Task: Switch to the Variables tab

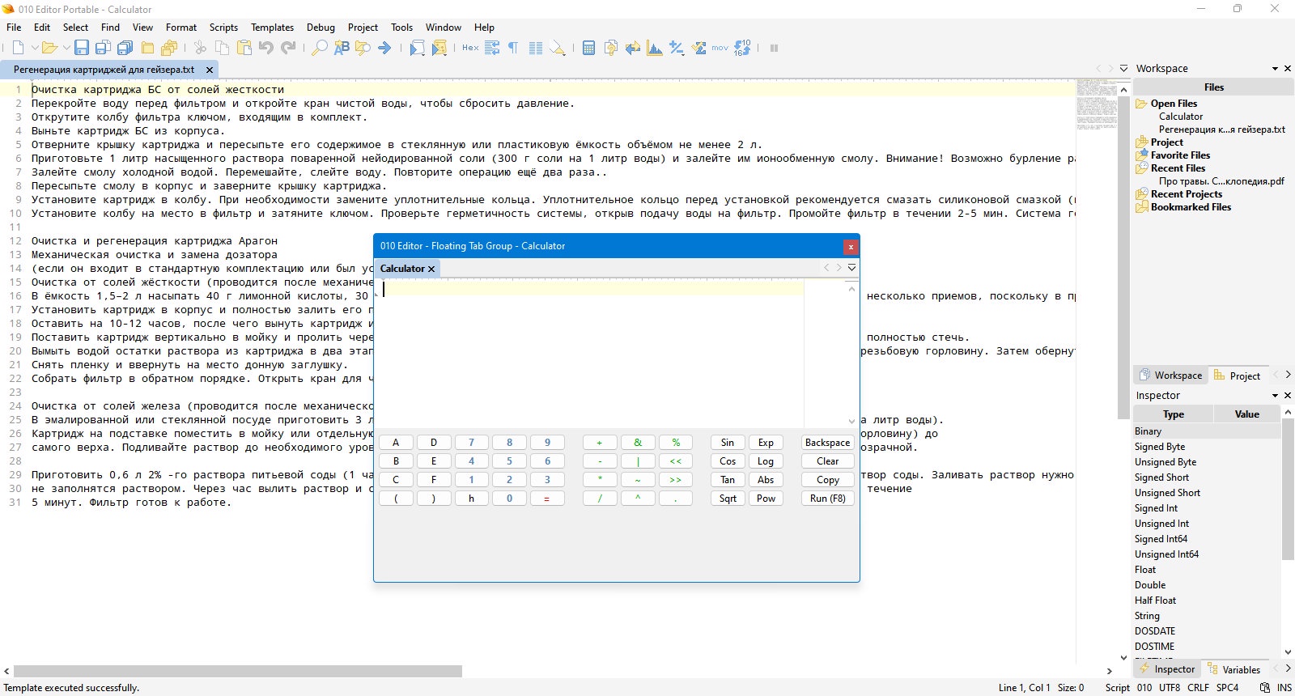Action: [1234, 669]
